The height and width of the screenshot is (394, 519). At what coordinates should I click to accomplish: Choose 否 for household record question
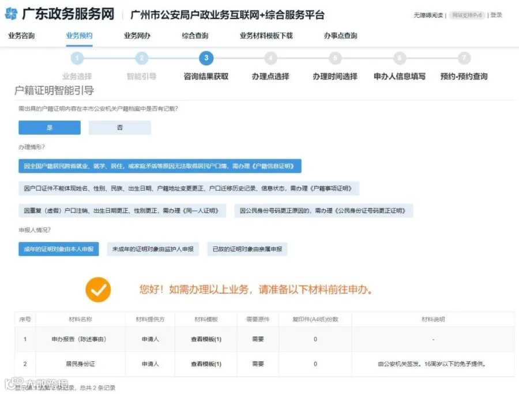tap(120, 127)
